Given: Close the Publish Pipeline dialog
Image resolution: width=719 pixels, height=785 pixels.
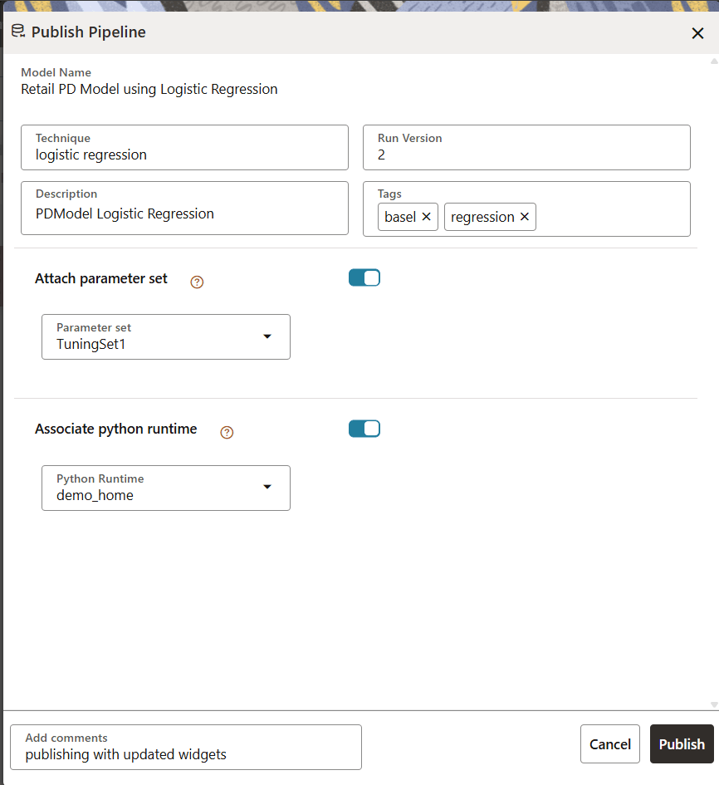Looking at the screenshot, I should [697, 33].
